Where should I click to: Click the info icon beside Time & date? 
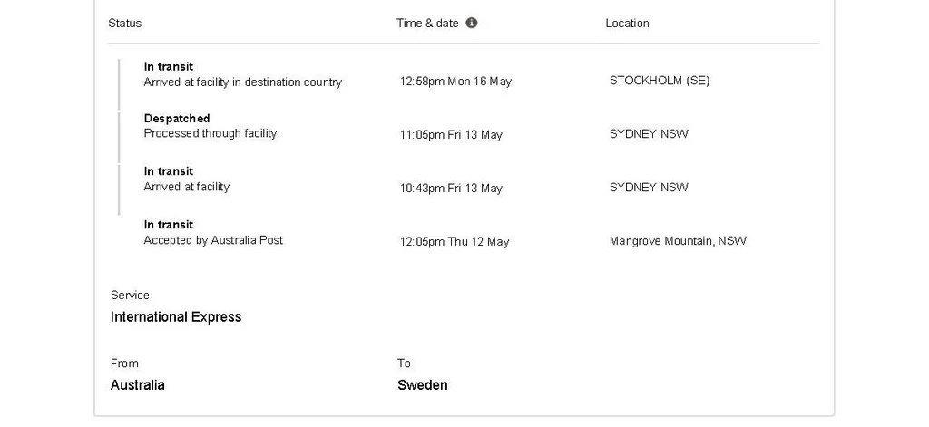472,24
